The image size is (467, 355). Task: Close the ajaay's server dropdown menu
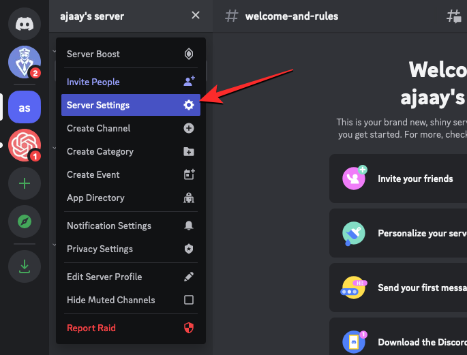[x=196, y=16]
